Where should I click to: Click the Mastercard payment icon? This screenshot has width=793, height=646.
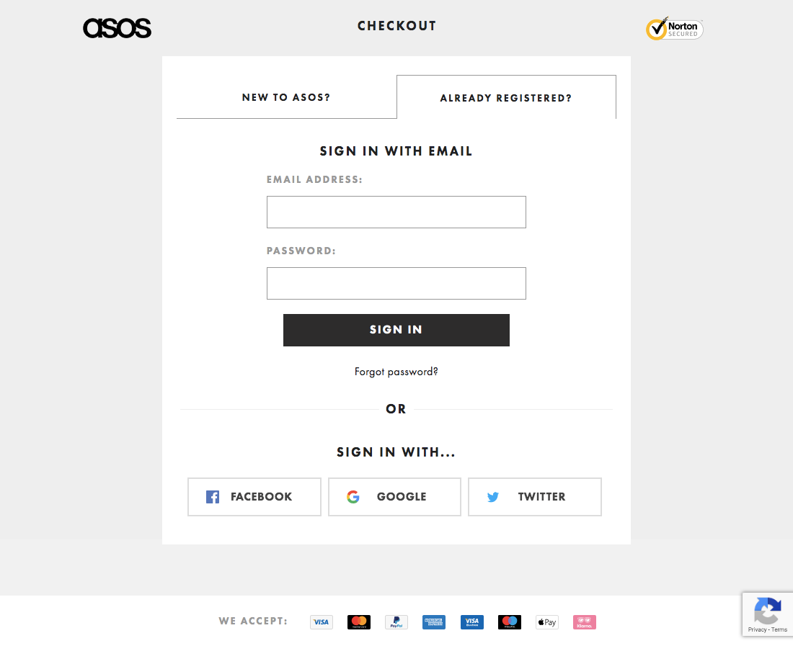pyautogui.click(x=359, y=622)
